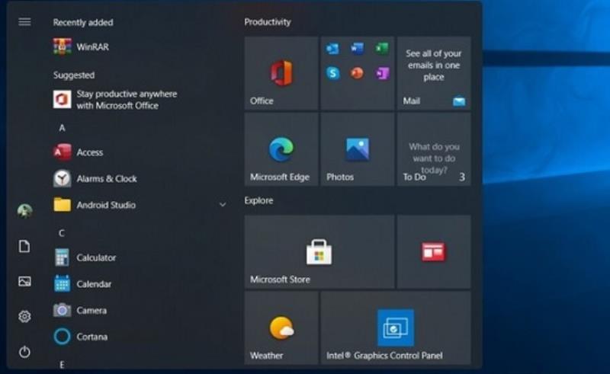
Task: Open Outlook in the Office apps tile
Action: [332, 49]
